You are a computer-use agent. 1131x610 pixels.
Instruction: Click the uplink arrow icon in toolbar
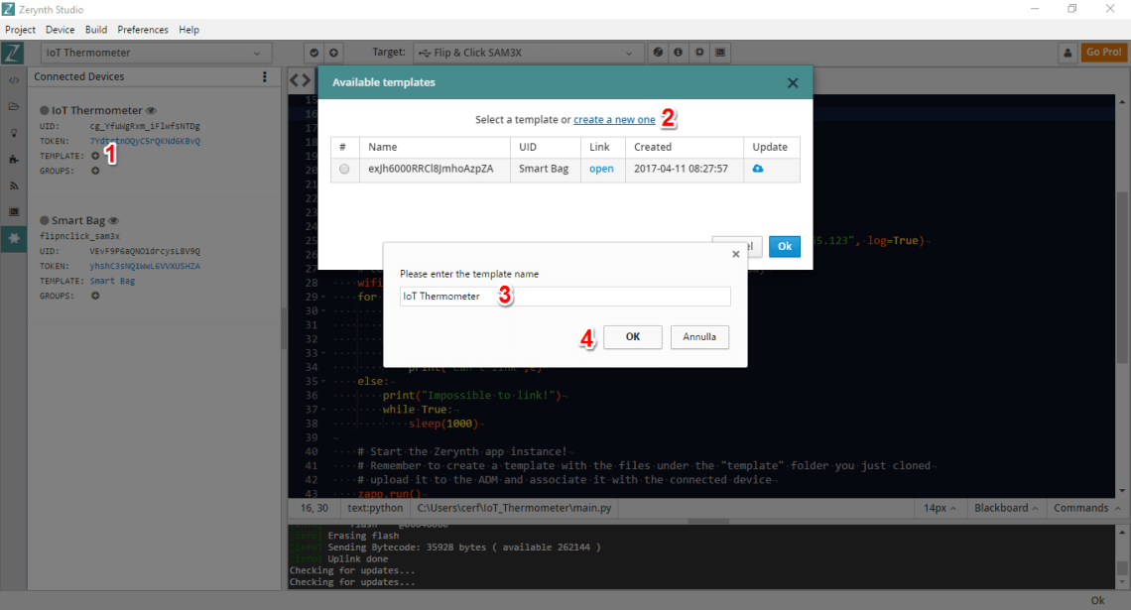pos(332,53)
